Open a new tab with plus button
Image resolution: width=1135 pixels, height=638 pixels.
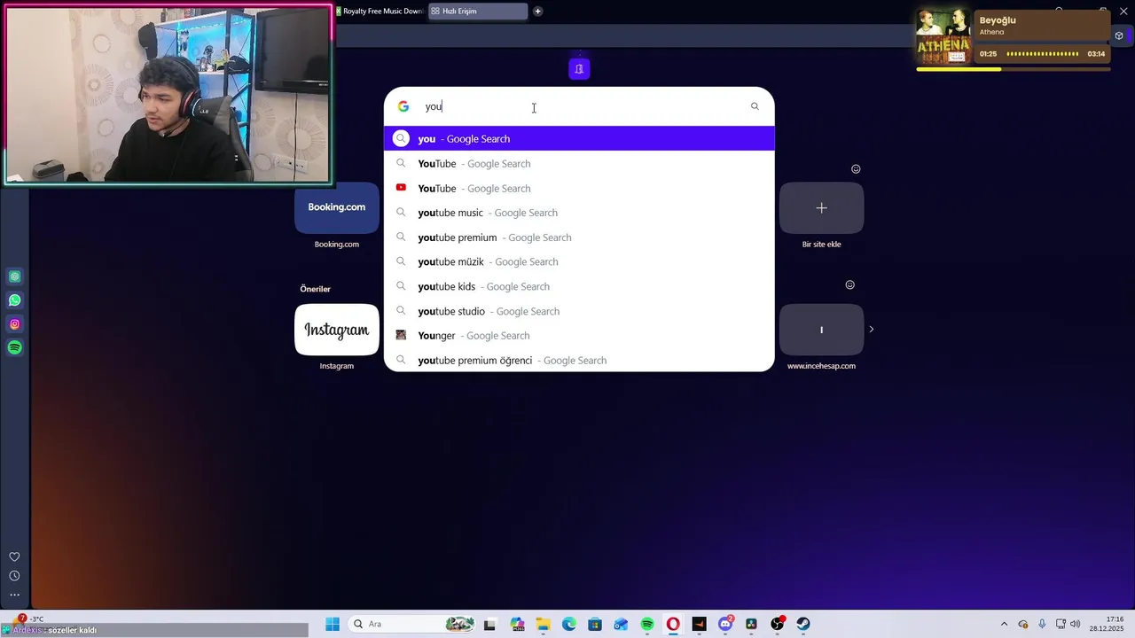point(537,11)
